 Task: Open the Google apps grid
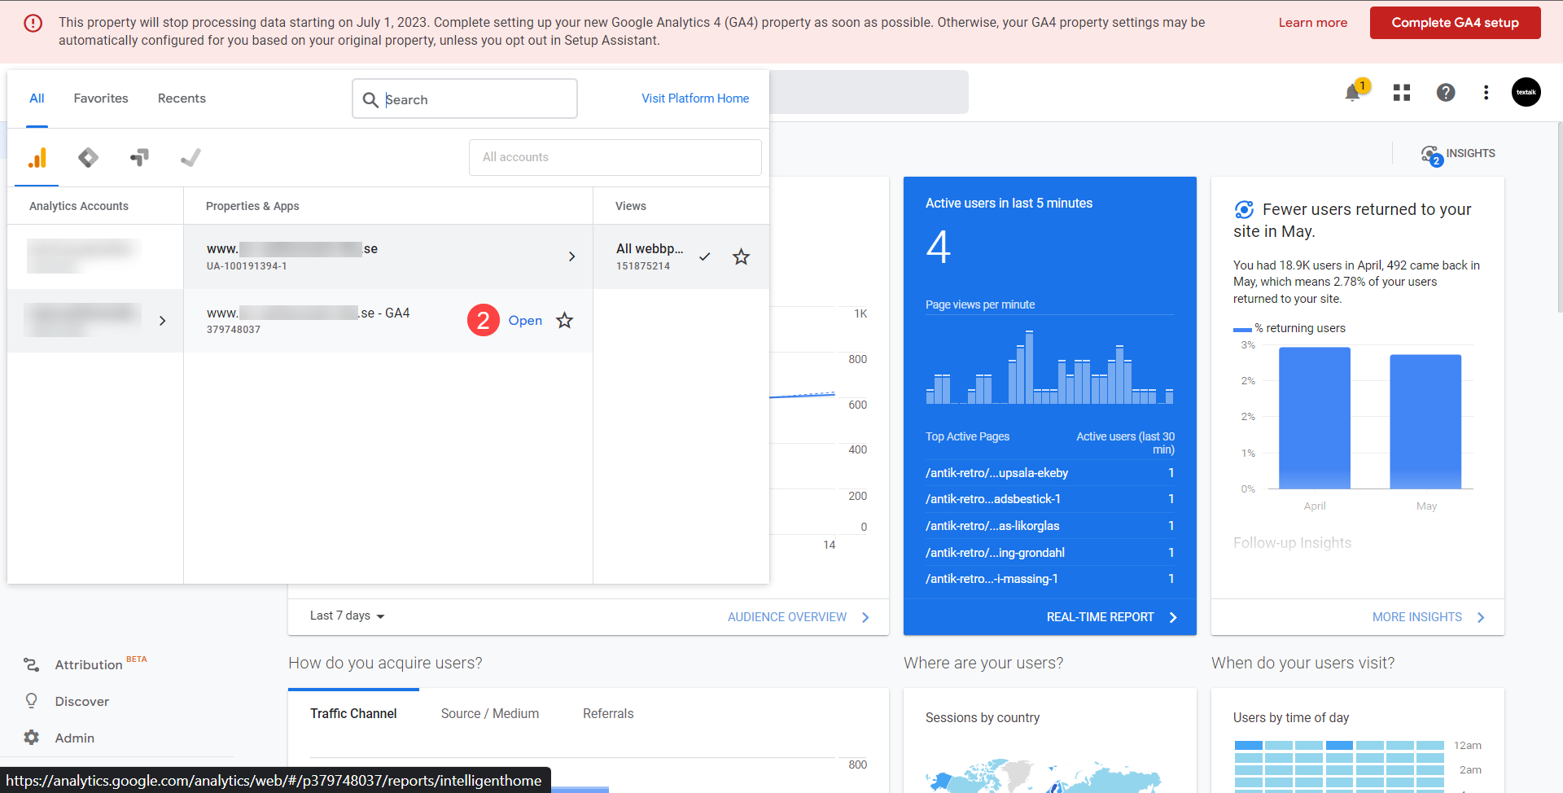pos(1401,93)
